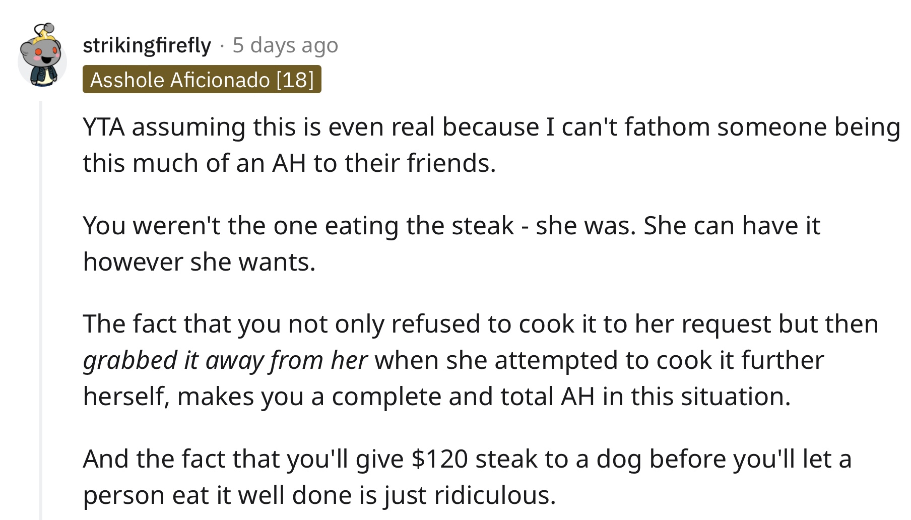Select the paragraph starting 'You weren't the one'
The image size is (911, 520).
[451, 243]
